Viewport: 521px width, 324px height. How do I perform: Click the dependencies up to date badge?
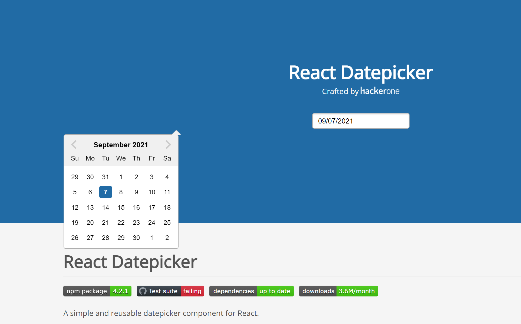point(251,291)
